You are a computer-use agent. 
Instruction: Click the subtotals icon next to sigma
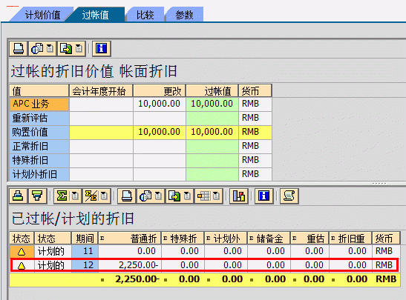tap(91, 196)
